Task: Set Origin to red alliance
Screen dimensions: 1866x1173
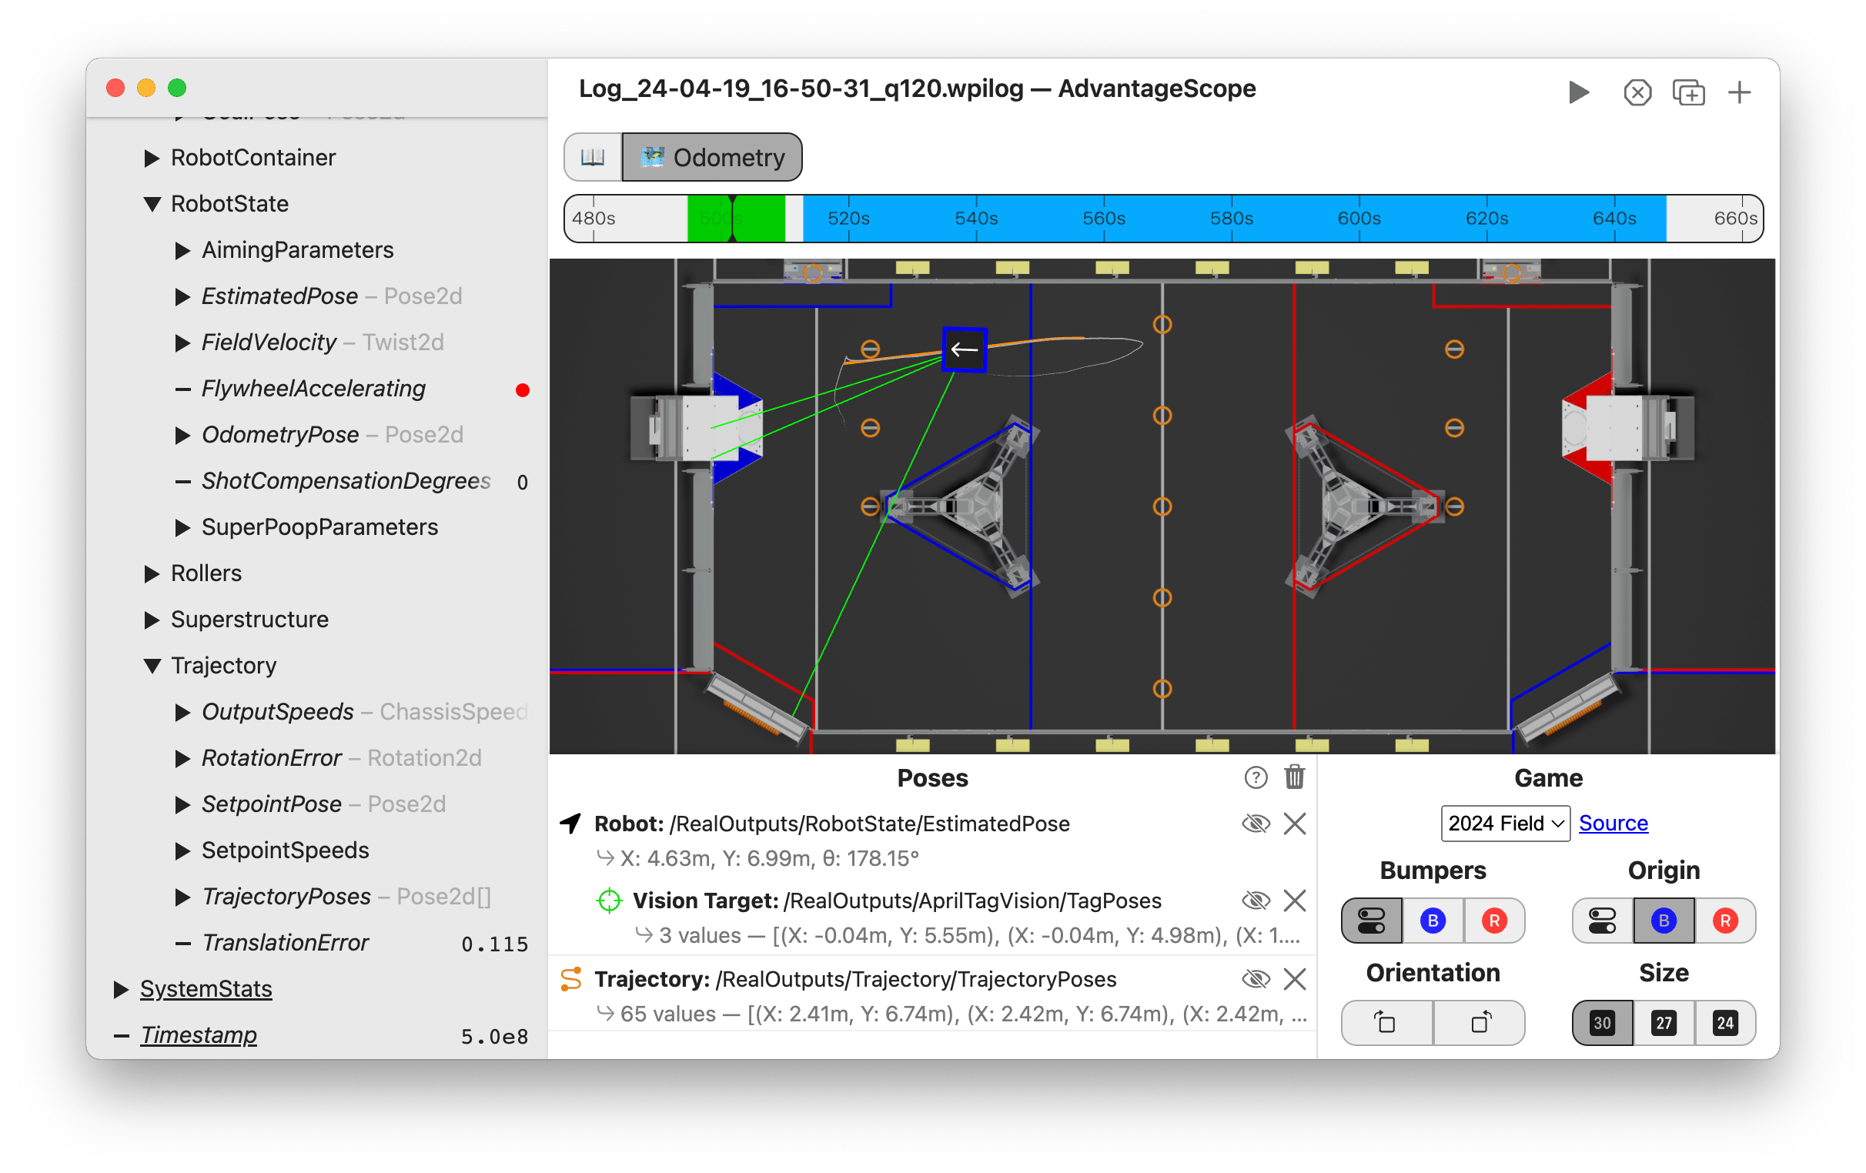Action: tap(1725, 921)
